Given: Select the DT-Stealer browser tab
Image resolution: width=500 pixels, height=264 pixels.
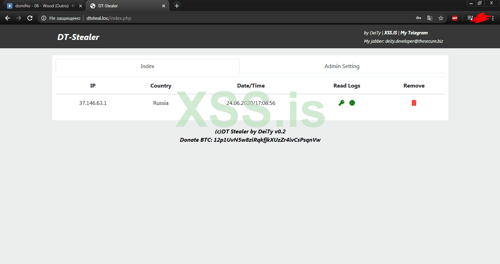Looking at the screenshot, I should click(x=128, y=6).
